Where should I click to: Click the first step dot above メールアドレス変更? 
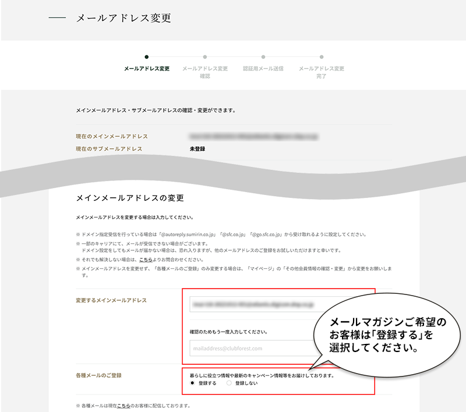pyautogui.click(x=147, y=57)
